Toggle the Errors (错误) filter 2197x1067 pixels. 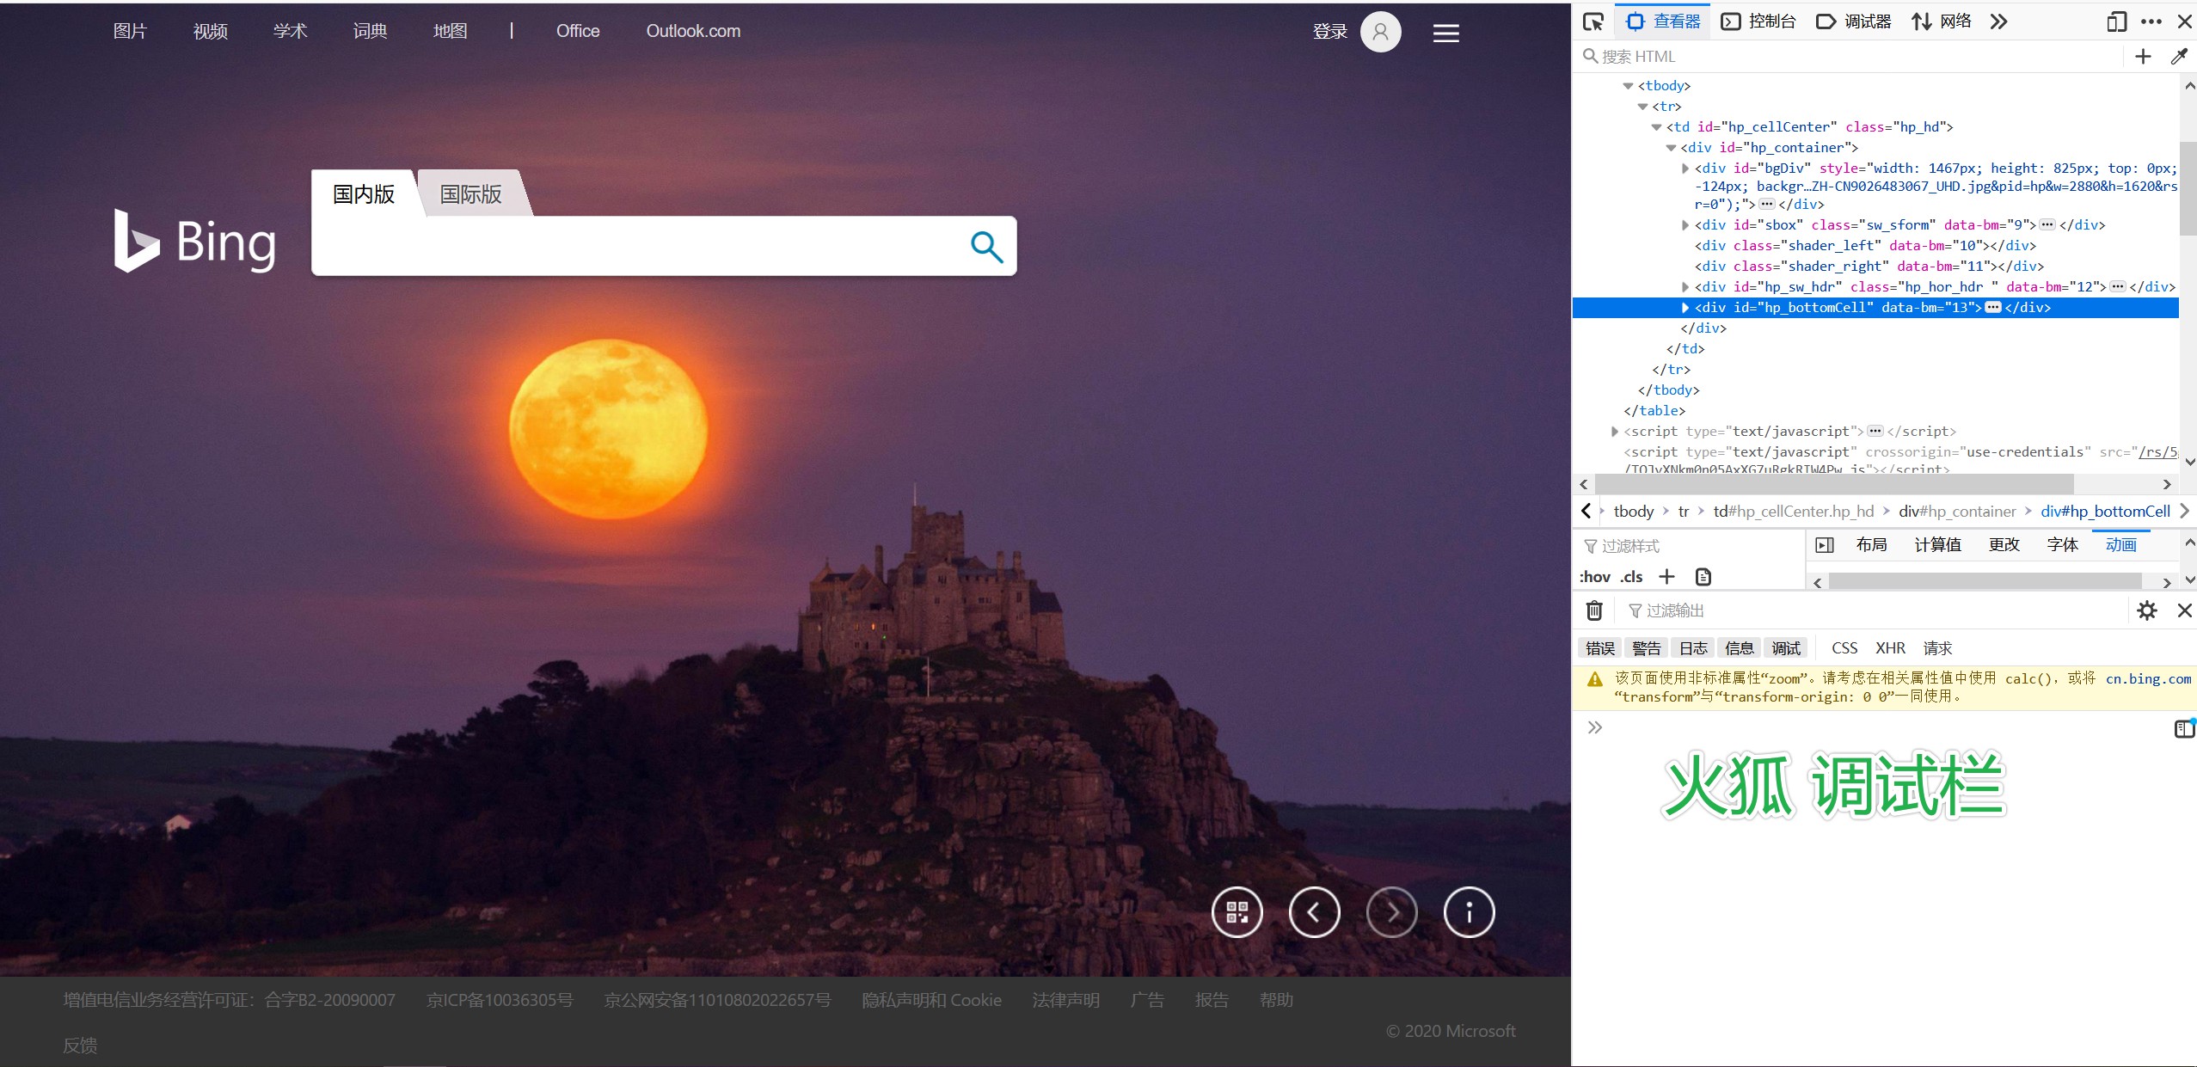pos(1600,648)
